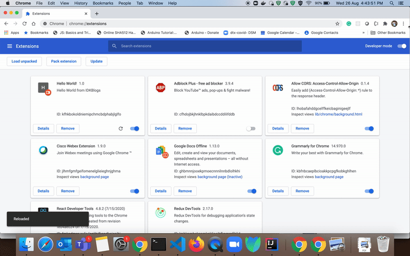Viewport: 410px width, 256px height.
Task: Reload the Hello World! extension
Action: pyautogui.click(x=120, y=129)
